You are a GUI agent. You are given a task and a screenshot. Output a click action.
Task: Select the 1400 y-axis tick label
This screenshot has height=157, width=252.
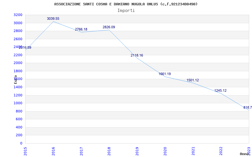(x=18, y=87)
